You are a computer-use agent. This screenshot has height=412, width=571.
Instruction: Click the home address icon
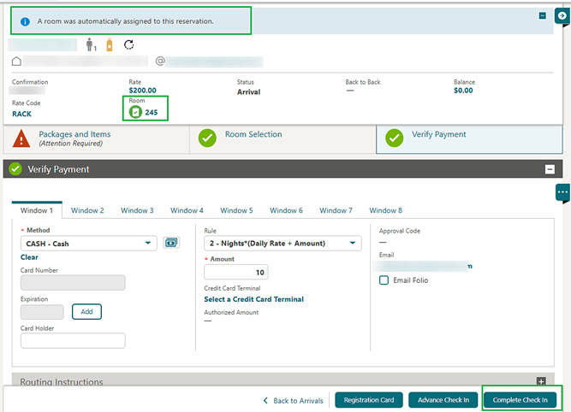(16, 61)
